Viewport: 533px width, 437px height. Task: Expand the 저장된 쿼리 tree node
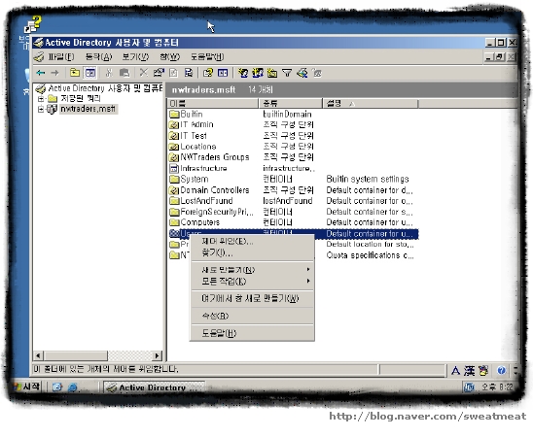(41, 99)
